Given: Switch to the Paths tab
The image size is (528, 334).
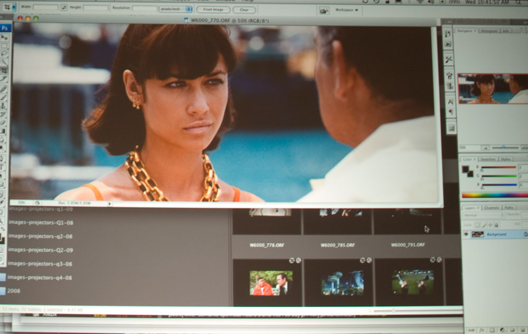Looking at the screenshot, I should [509, 208].
